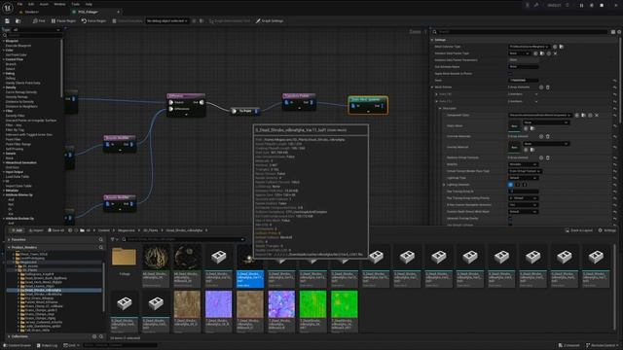Screen dimensions: 623x350
Task: Select Distance to Density palette entry
Action: [19, 101]
